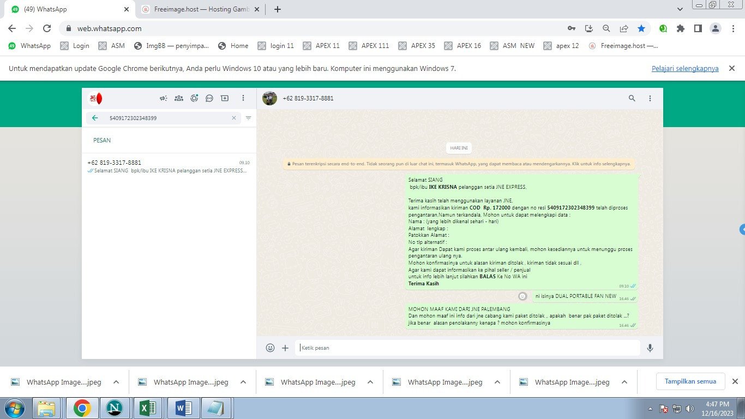Search within the conversation using magnifier
745x419 pixels.
[x=632, y=98]
